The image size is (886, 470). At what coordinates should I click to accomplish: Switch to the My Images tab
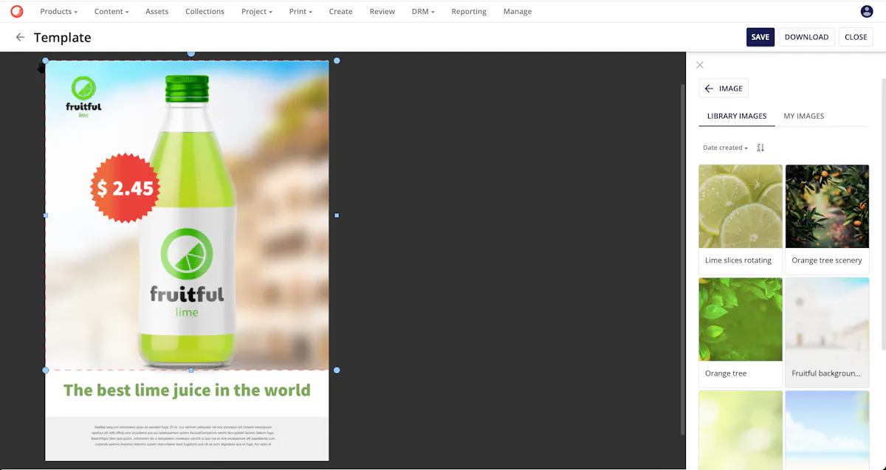point(804,116)
